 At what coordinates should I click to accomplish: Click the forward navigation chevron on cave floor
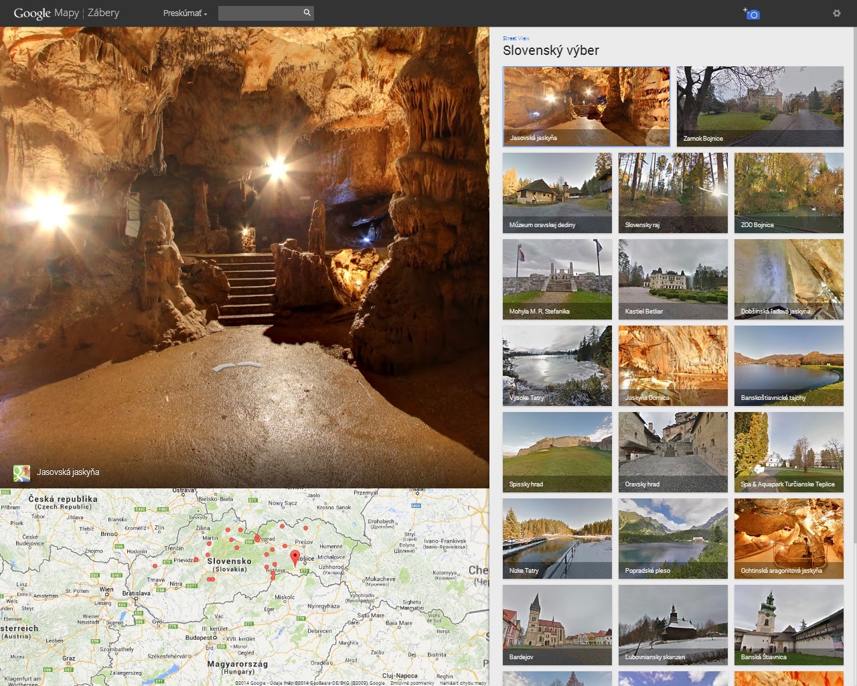237,366
